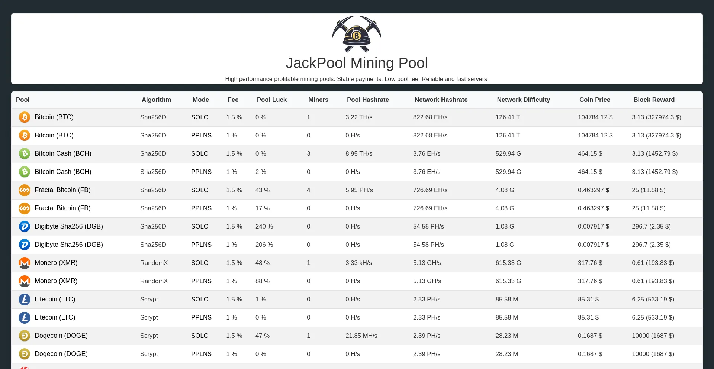Click the Bitcoin icon in the SOLO row
Screen dimensions: 714x369
(x=25, y=117)
